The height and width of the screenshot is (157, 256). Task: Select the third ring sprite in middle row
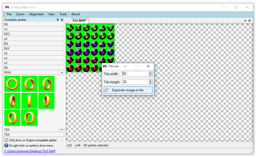click(x=46, y=101)
